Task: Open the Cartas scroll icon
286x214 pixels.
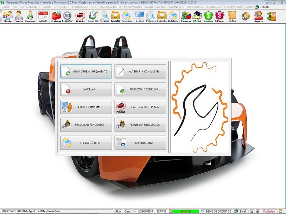Action: [x=232, y=16]
